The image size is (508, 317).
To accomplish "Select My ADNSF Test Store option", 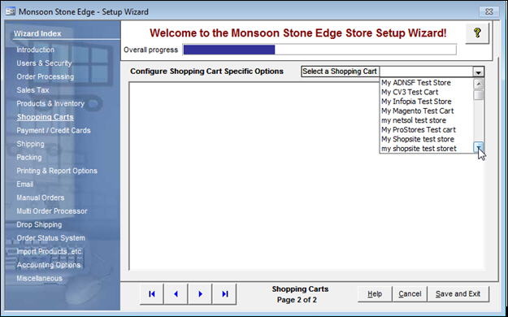I will 416,83.
